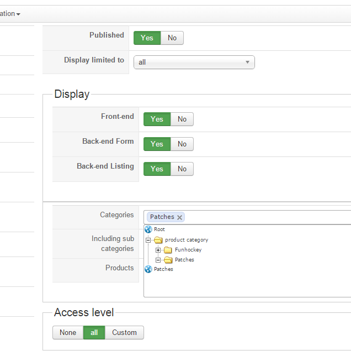Image resolution: width=351 pixels, height=361 pixels.
Task: Click the Patches folder icon in tree
Action: pos(168,260)
